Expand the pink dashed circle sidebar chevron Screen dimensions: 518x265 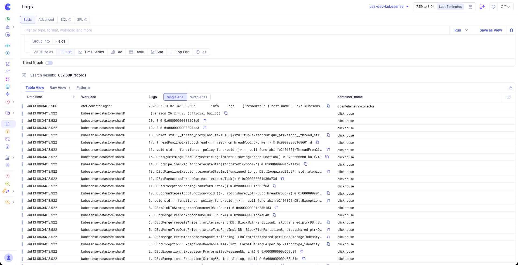pyautogui.click(x=13, y=102)
